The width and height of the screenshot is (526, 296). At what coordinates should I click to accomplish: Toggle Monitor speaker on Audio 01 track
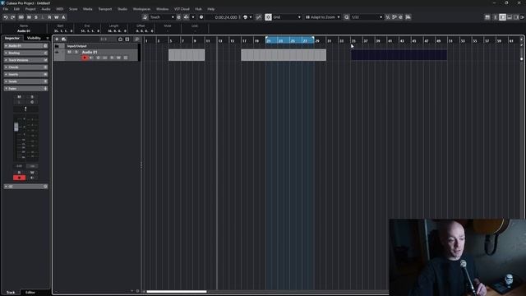tap(91, 58)
